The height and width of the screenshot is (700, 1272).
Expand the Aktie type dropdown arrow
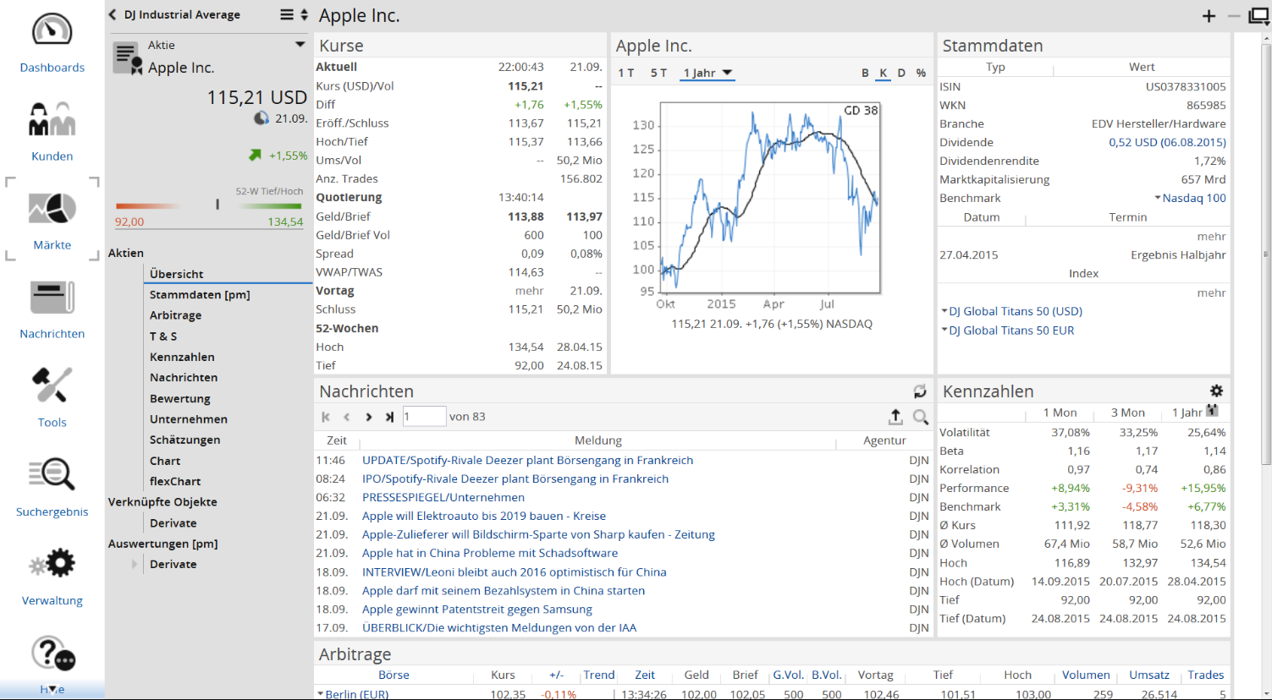coord(300,45)
